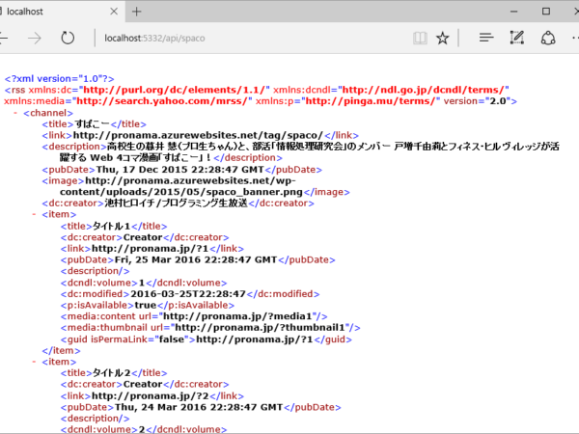The height and width of the screenshot is (434, 579).
Task: Click p:isAvailable true value
Action: 146,305
